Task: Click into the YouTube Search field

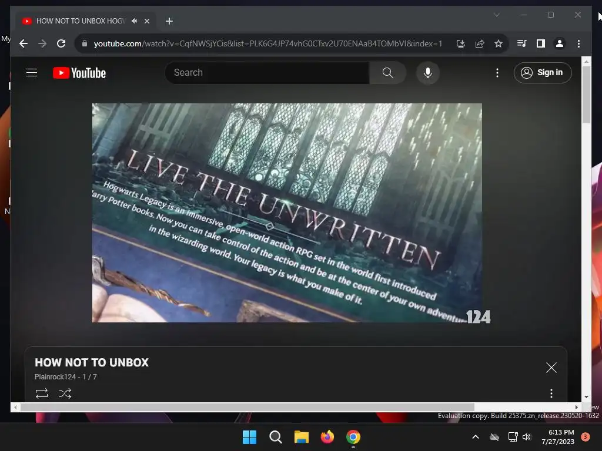Action: (267, 72)
